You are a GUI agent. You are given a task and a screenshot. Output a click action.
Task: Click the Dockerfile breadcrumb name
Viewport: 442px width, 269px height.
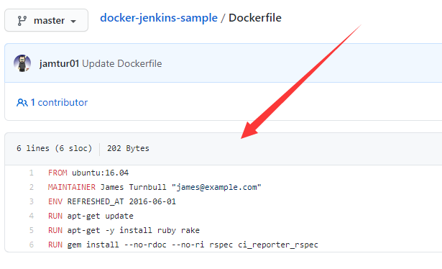pos(255,18)
